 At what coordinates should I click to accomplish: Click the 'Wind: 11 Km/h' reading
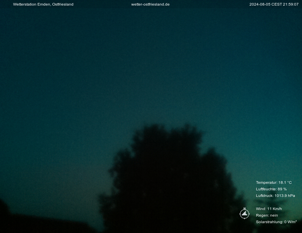(x=269, y=209)
